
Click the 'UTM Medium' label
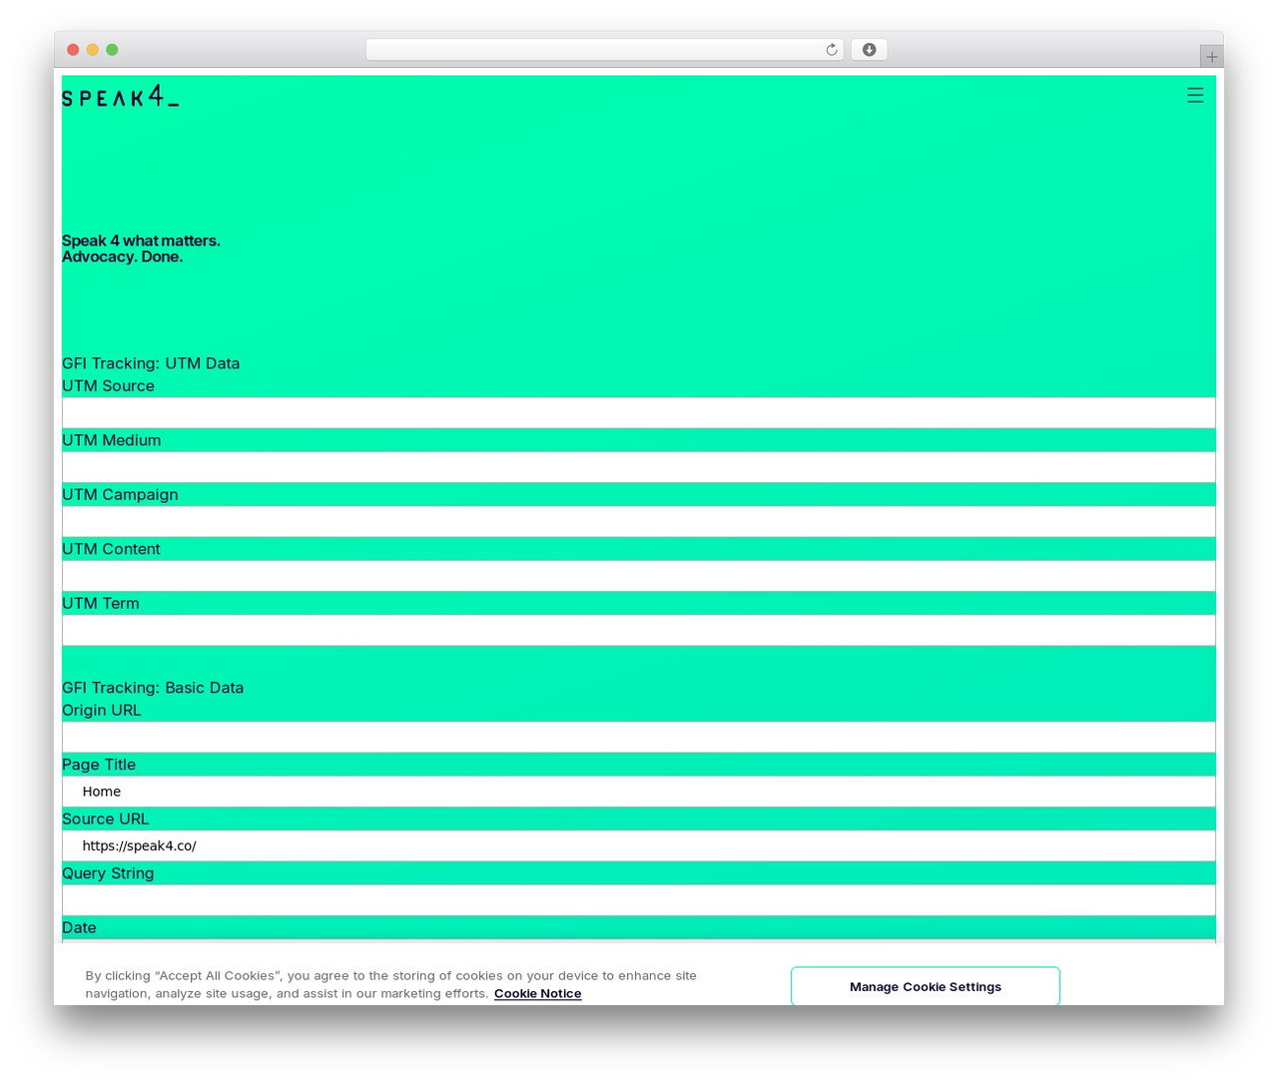click(x=111, y=440)
